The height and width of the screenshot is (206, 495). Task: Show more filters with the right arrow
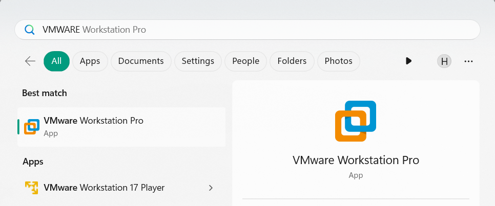[x=408, y=61]
